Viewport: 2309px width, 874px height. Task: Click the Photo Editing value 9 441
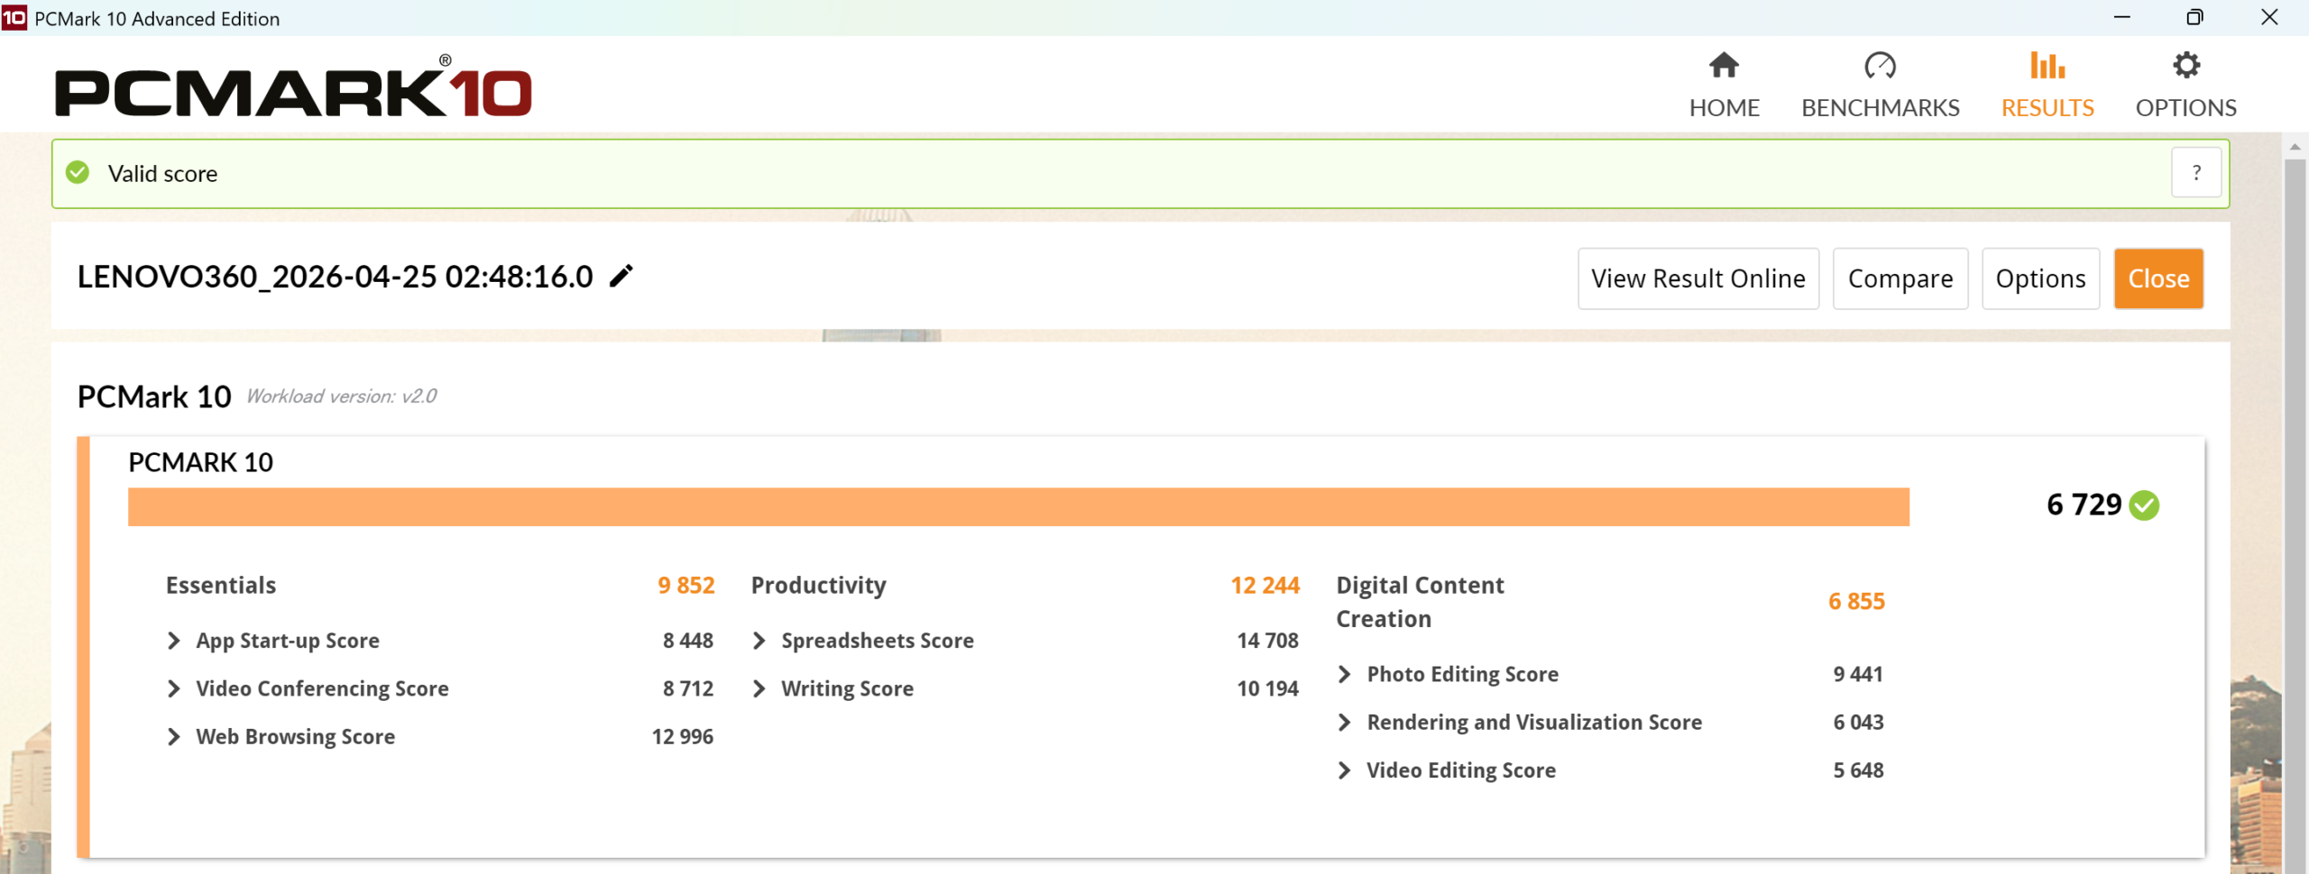tap(1858, 674)
